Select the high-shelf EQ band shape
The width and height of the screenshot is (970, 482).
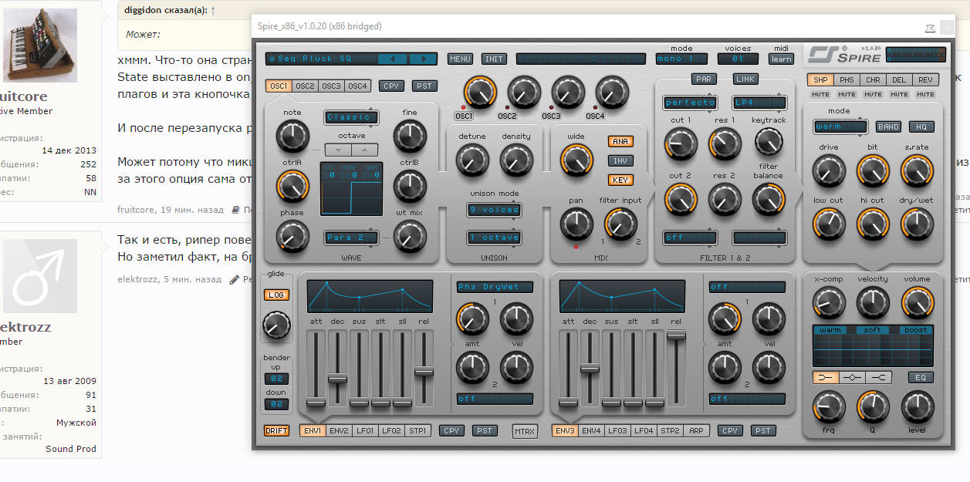coord(879,377)
